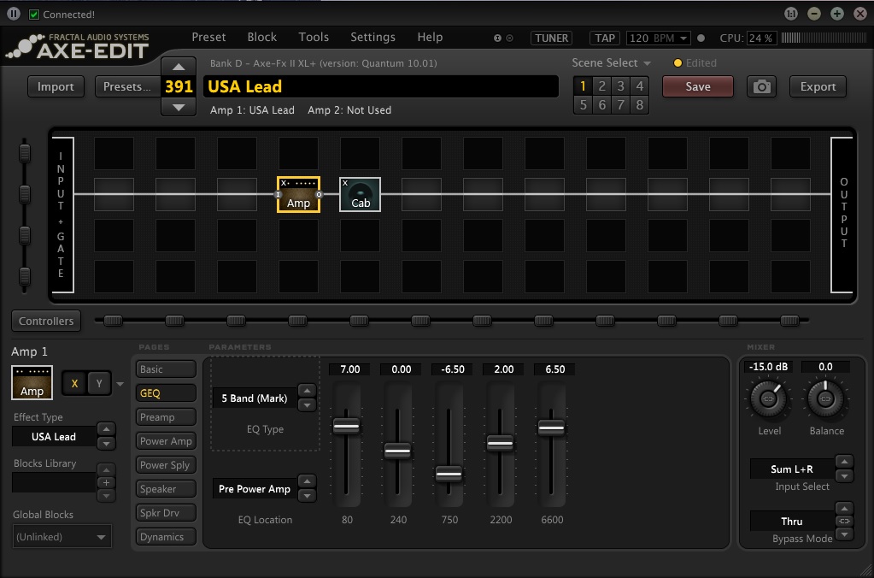The height and width of the screenshot is (578, 874).
Task: Click the 5 Band (Mark) EQ Type field
Action: coord(255,398)
